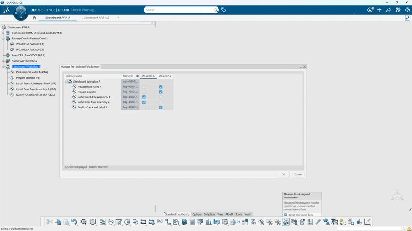Click the stopwatch timer icon in toolbar
Screen dimensions: 412x231
click(127, 222)
